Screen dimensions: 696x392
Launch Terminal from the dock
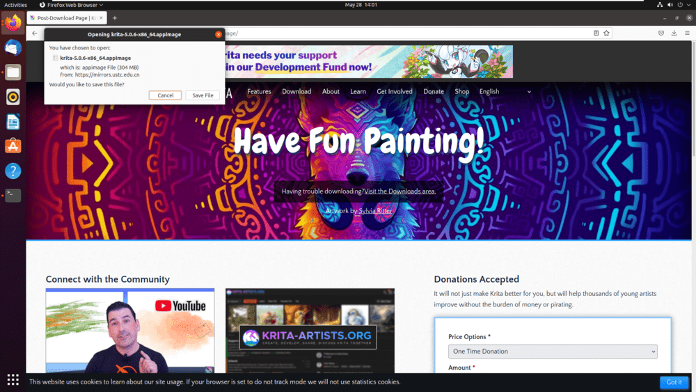tap(13, 196)
